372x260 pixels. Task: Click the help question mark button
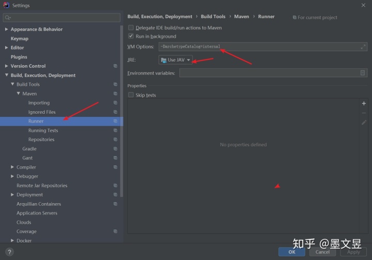(x=9, y=252)
